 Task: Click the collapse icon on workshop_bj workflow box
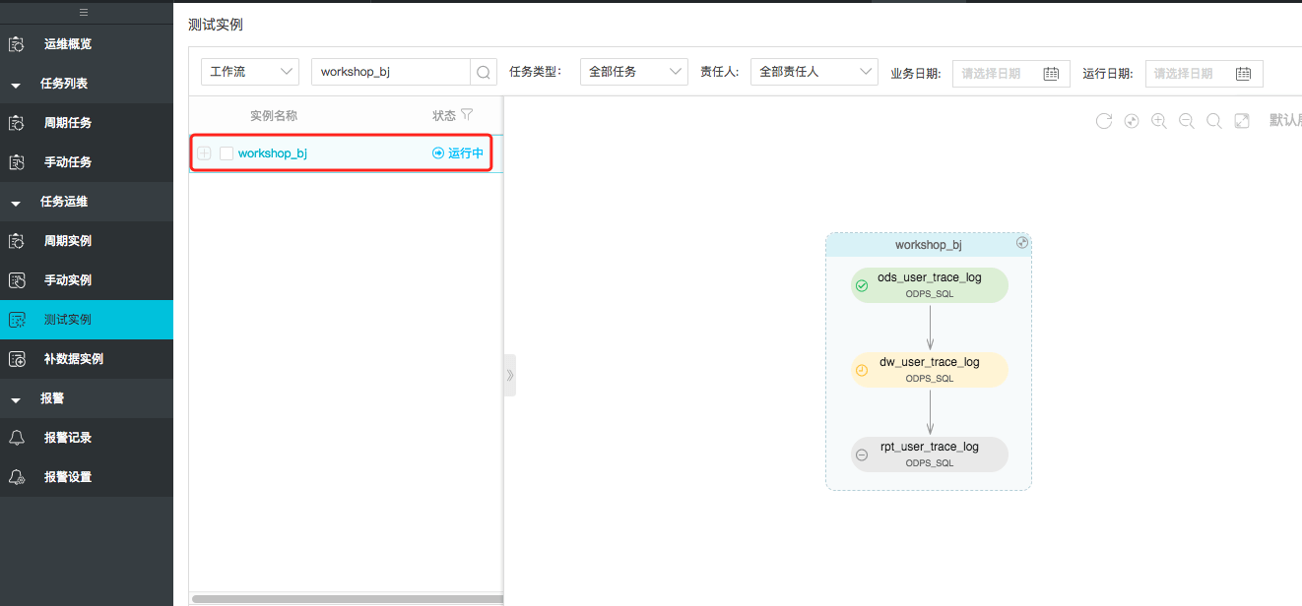tap(1022, 242)
